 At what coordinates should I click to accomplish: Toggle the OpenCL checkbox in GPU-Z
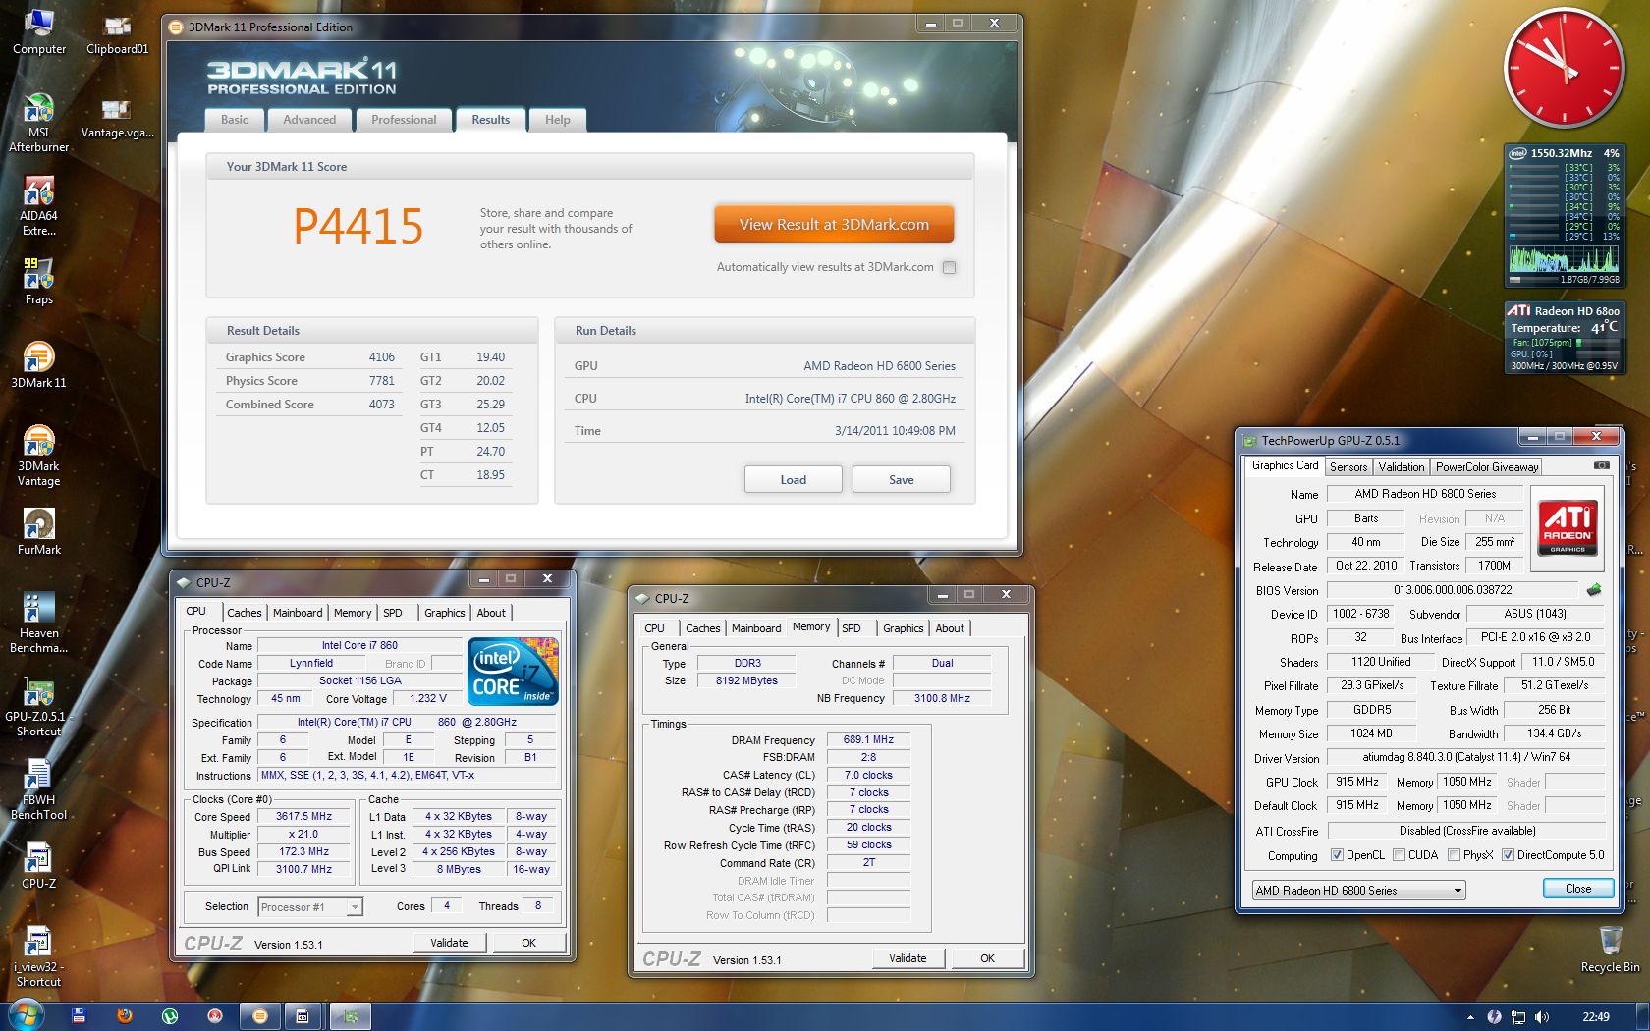1337,855
